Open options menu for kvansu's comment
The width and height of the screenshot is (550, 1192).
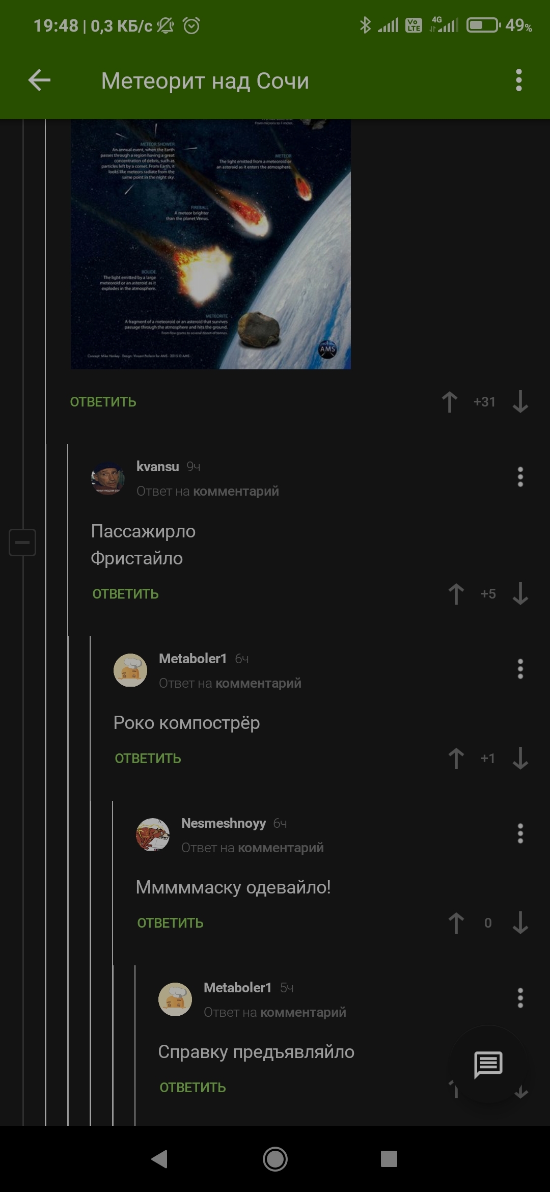pyautogui.click(x=520, y=477)
